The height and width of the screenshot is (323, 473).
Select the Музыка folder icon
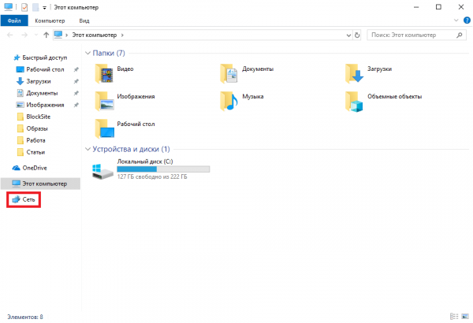coord(229,101)
